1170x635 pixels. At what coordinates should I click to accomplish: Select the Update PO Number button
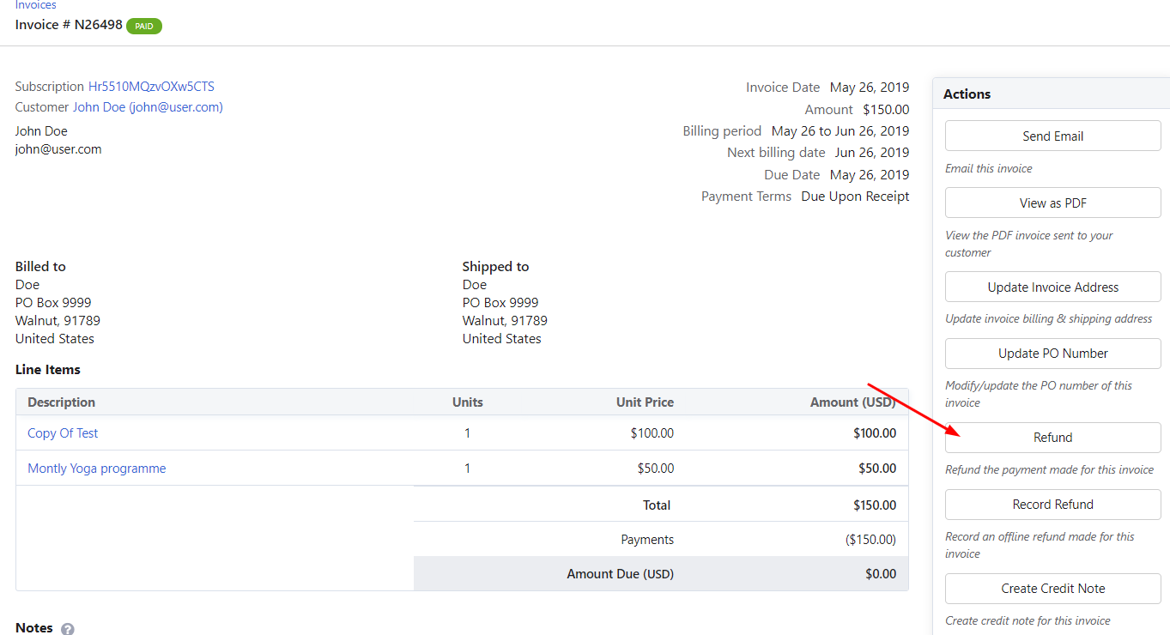[x=1052, y=354]
